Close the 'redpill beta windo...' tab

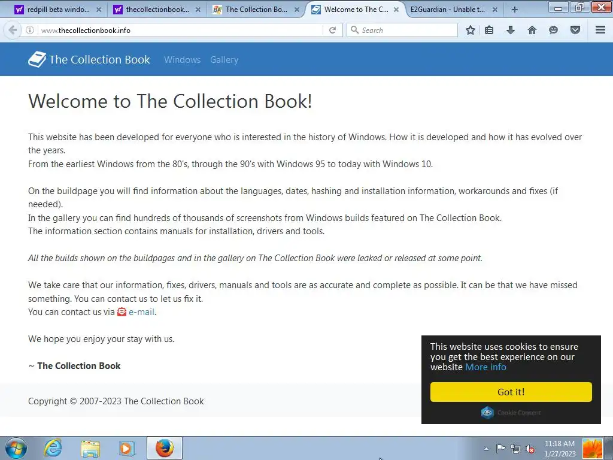(x=99, y=10)
